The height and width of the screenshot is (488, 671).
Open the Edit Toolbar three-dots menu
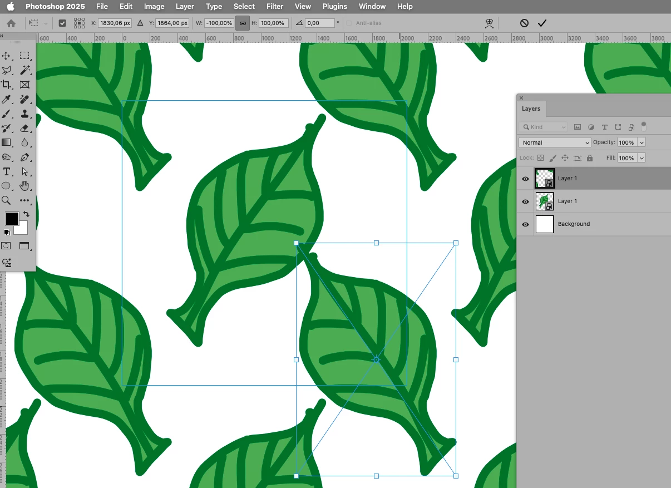(x=25, y=200)
